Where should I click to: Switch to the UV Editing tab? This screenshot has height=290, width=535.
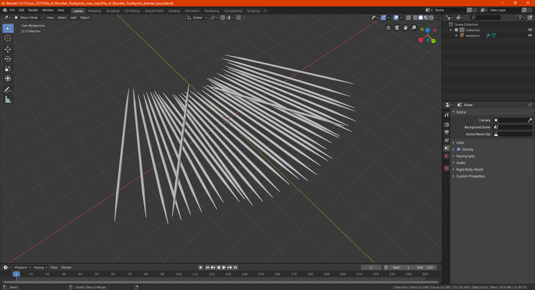click(x=132, y=11)
